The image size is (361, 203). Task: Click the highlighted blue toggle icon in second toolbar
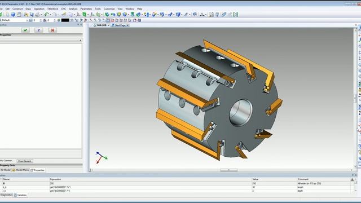[108, 20]
